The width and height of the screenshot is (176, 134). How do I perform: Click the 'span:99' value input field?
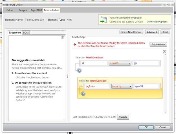(146, 86)
